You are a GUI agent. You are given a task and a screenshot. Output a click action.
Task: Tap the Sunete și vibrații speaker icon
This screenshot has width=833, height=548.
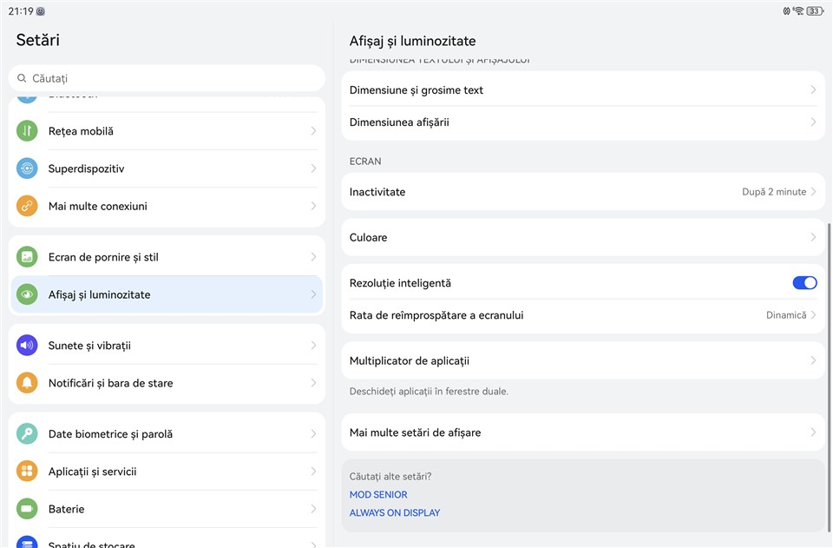(x=27, y=346)
